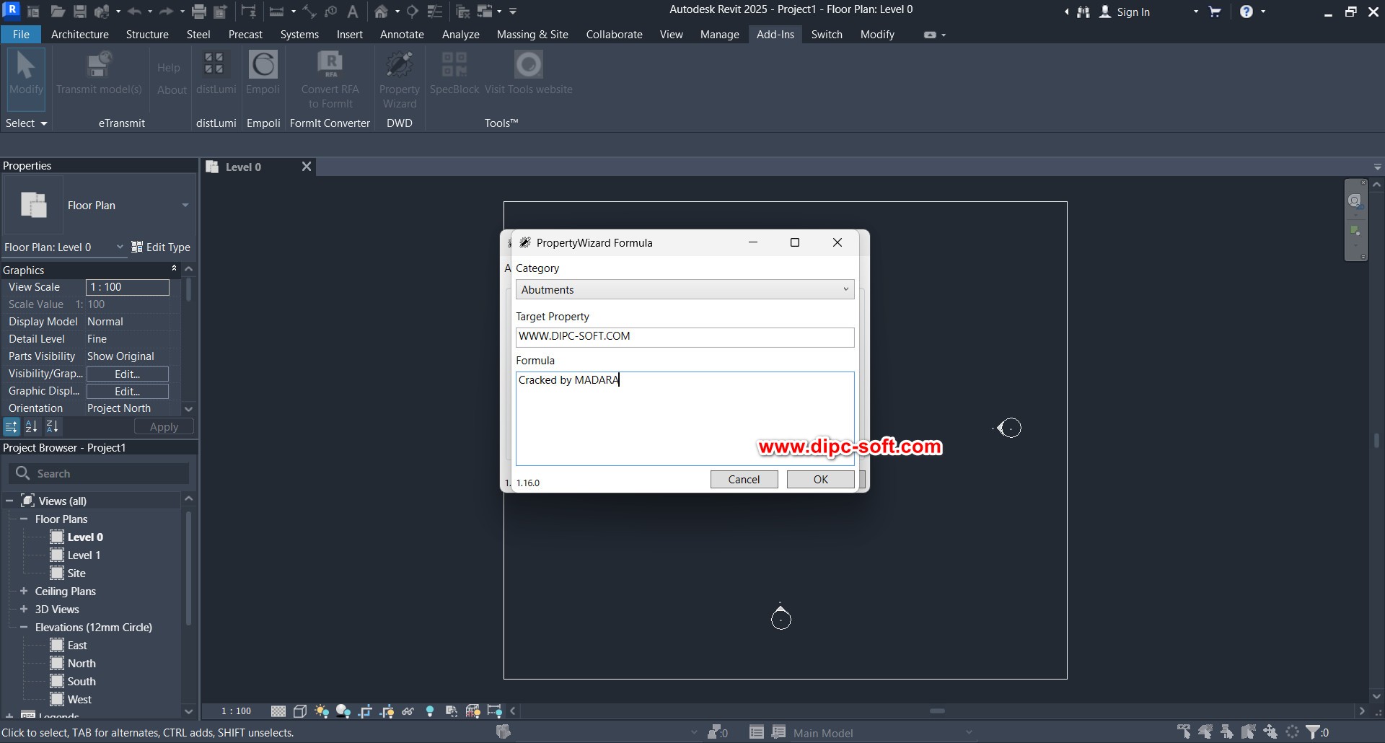This screenshot has width=1385, height=743.
Task: Click the Thin Lines toggle icon
Action: click(x=435, y=12)
